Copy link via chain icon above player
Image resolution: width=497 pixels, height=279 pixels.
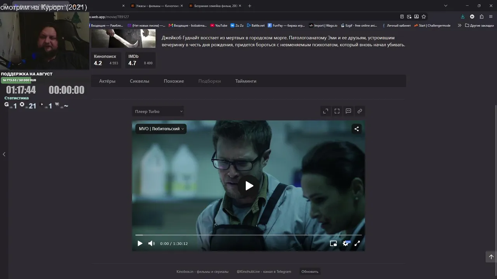click(360, 111)
